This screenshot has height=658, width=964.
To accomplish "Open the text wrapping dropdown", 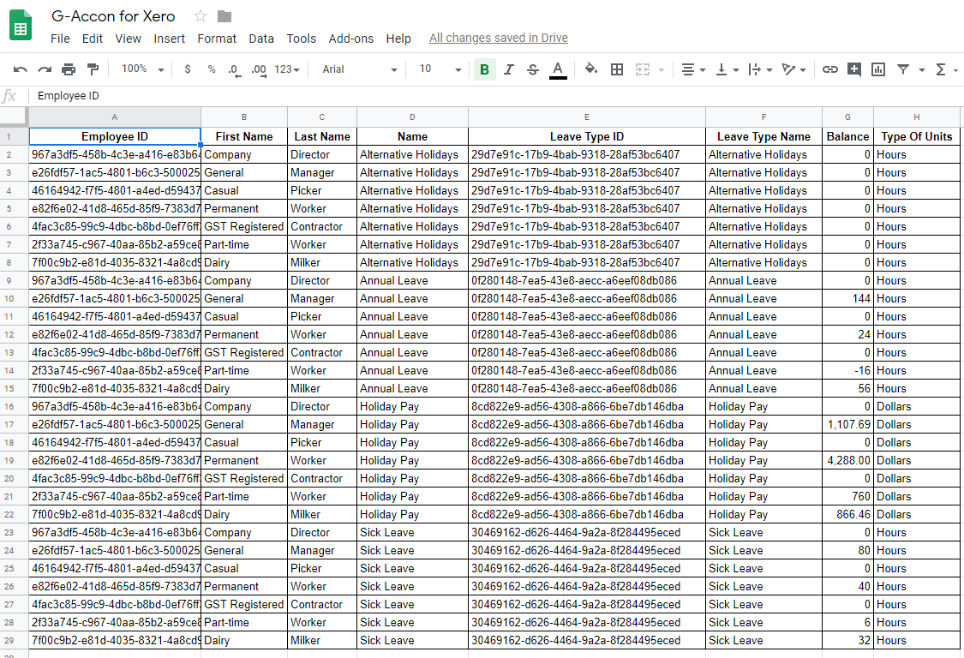I will click(x=761, y=69).
